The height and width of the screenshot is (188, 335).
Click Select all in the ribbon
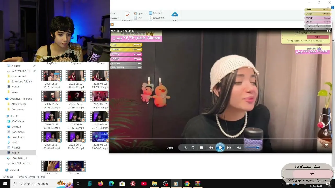(x=155, y=13)
